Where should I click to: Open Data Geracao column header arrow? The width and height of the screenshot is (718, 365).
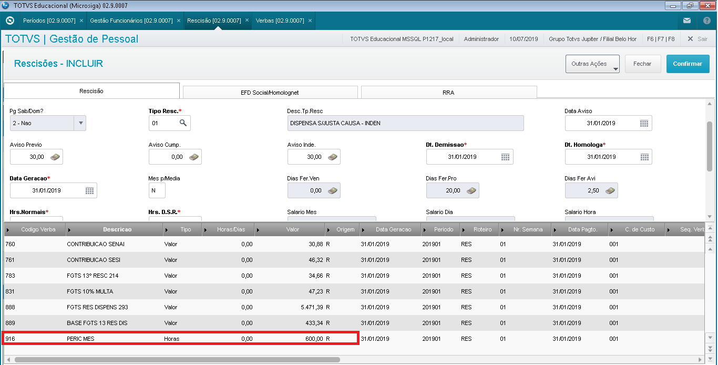pos(363,230)
